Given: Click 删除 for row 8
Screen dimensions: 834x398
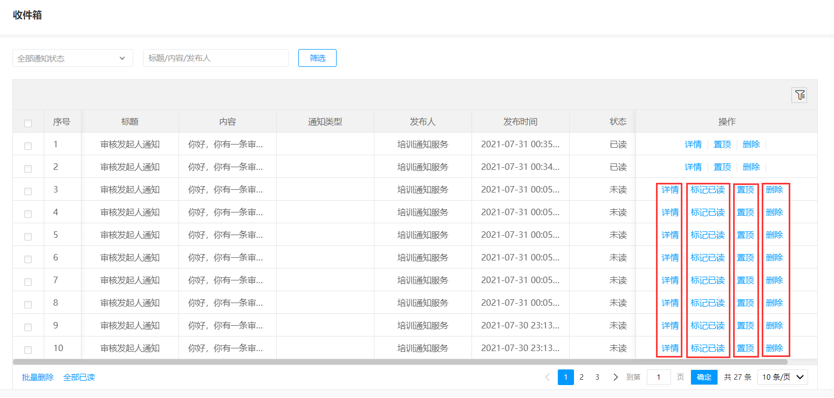Looking at the screenshot, I should (775, 303).
